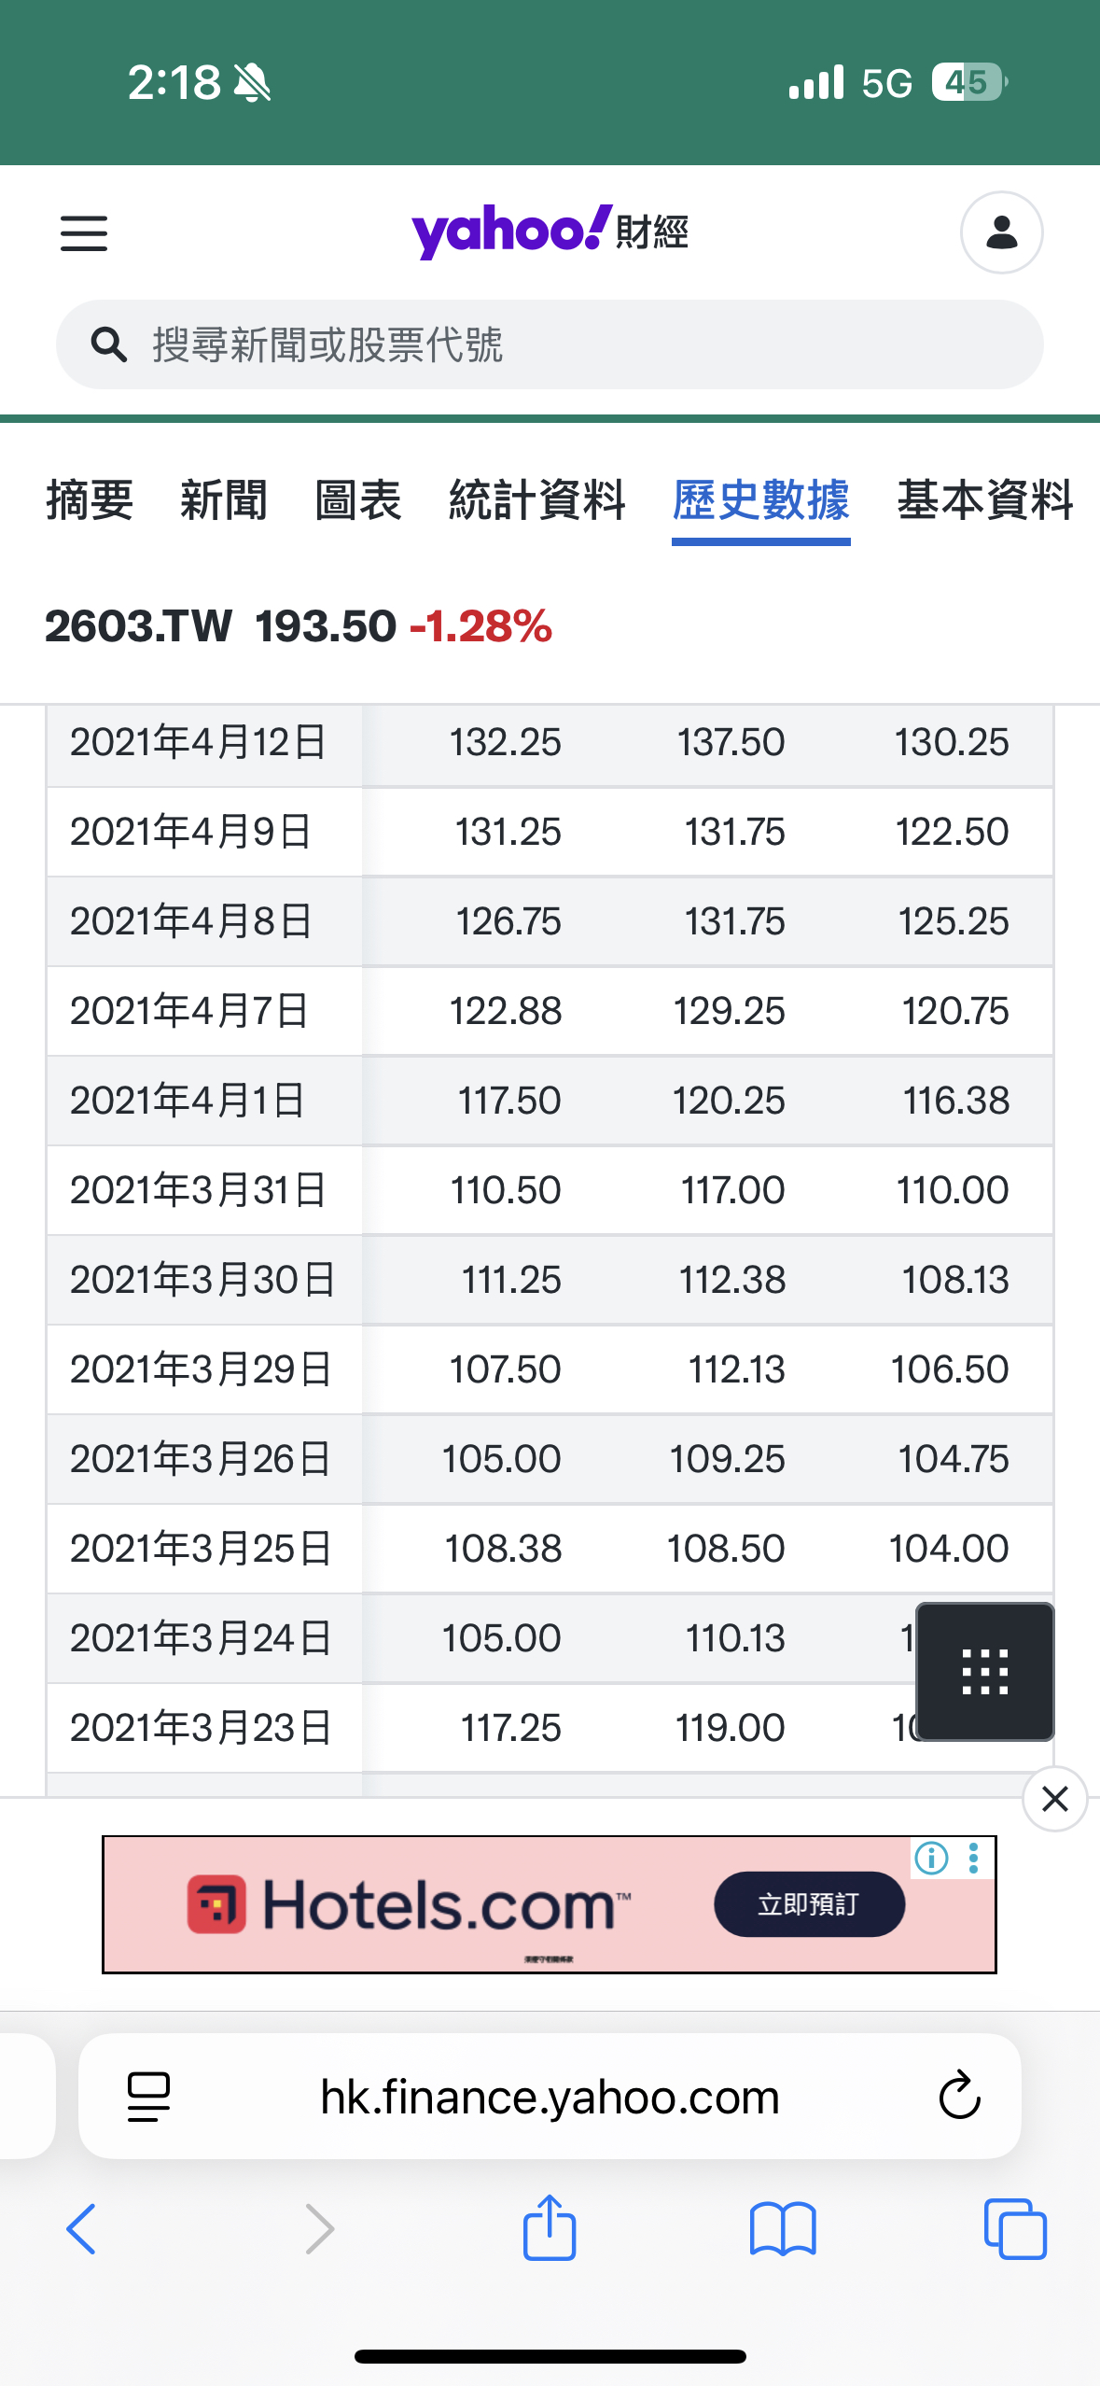Open the 圖表 tab
This screenshot has height=2386, width=1100.
coord(358,500)
